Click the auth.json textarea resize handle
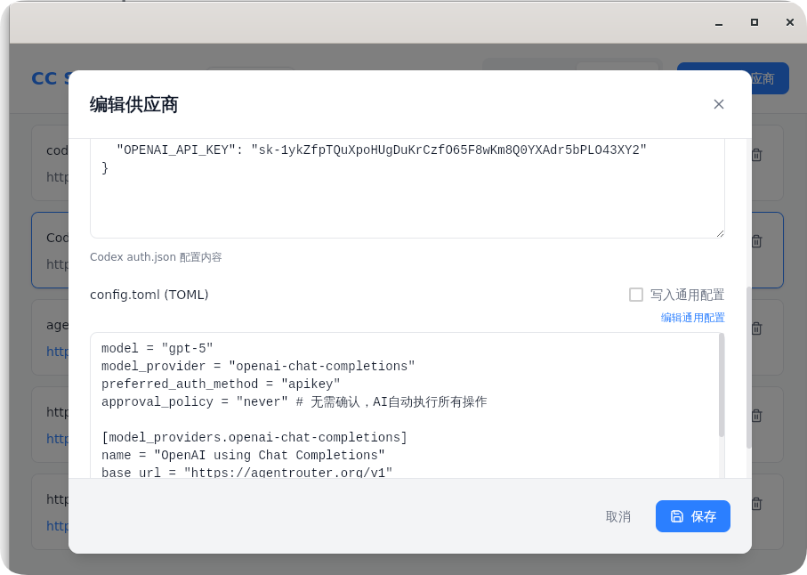 [720, 233]
